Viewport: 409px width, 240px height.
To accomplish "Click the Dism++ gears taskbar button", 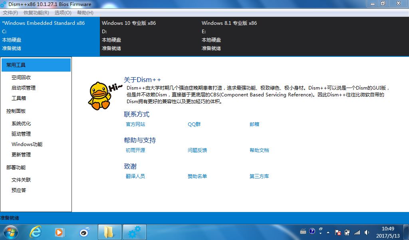I will (x=134, y=232).
